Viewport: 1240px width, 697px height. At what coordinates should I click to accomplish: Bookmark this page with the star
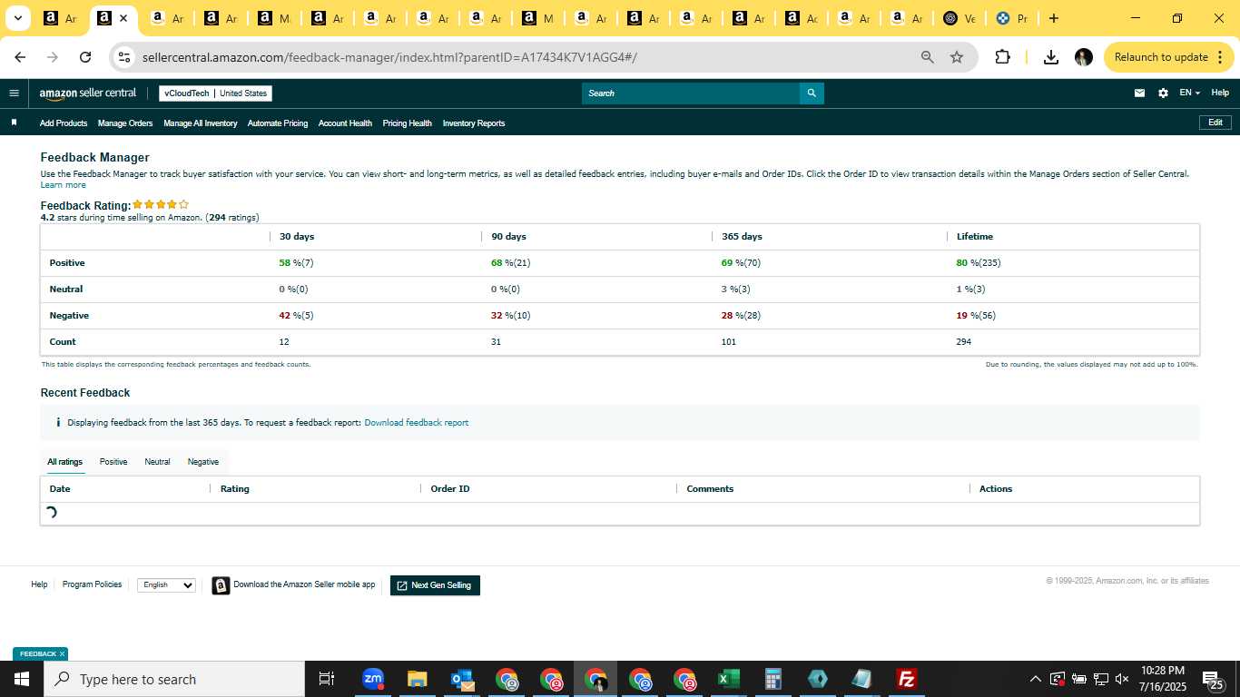point(957,57)
